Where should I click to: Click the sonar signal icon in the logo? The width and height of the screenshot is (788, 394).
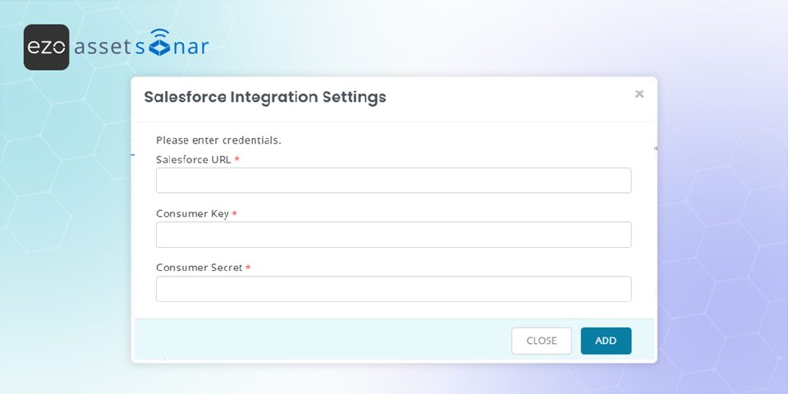point(158,43)
